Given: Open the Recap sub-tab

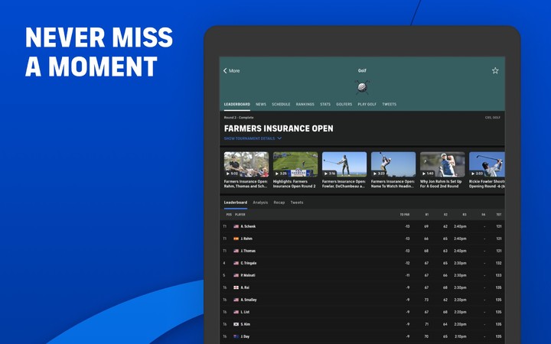Looking at the screenshot, I should [x=279, y=203].
